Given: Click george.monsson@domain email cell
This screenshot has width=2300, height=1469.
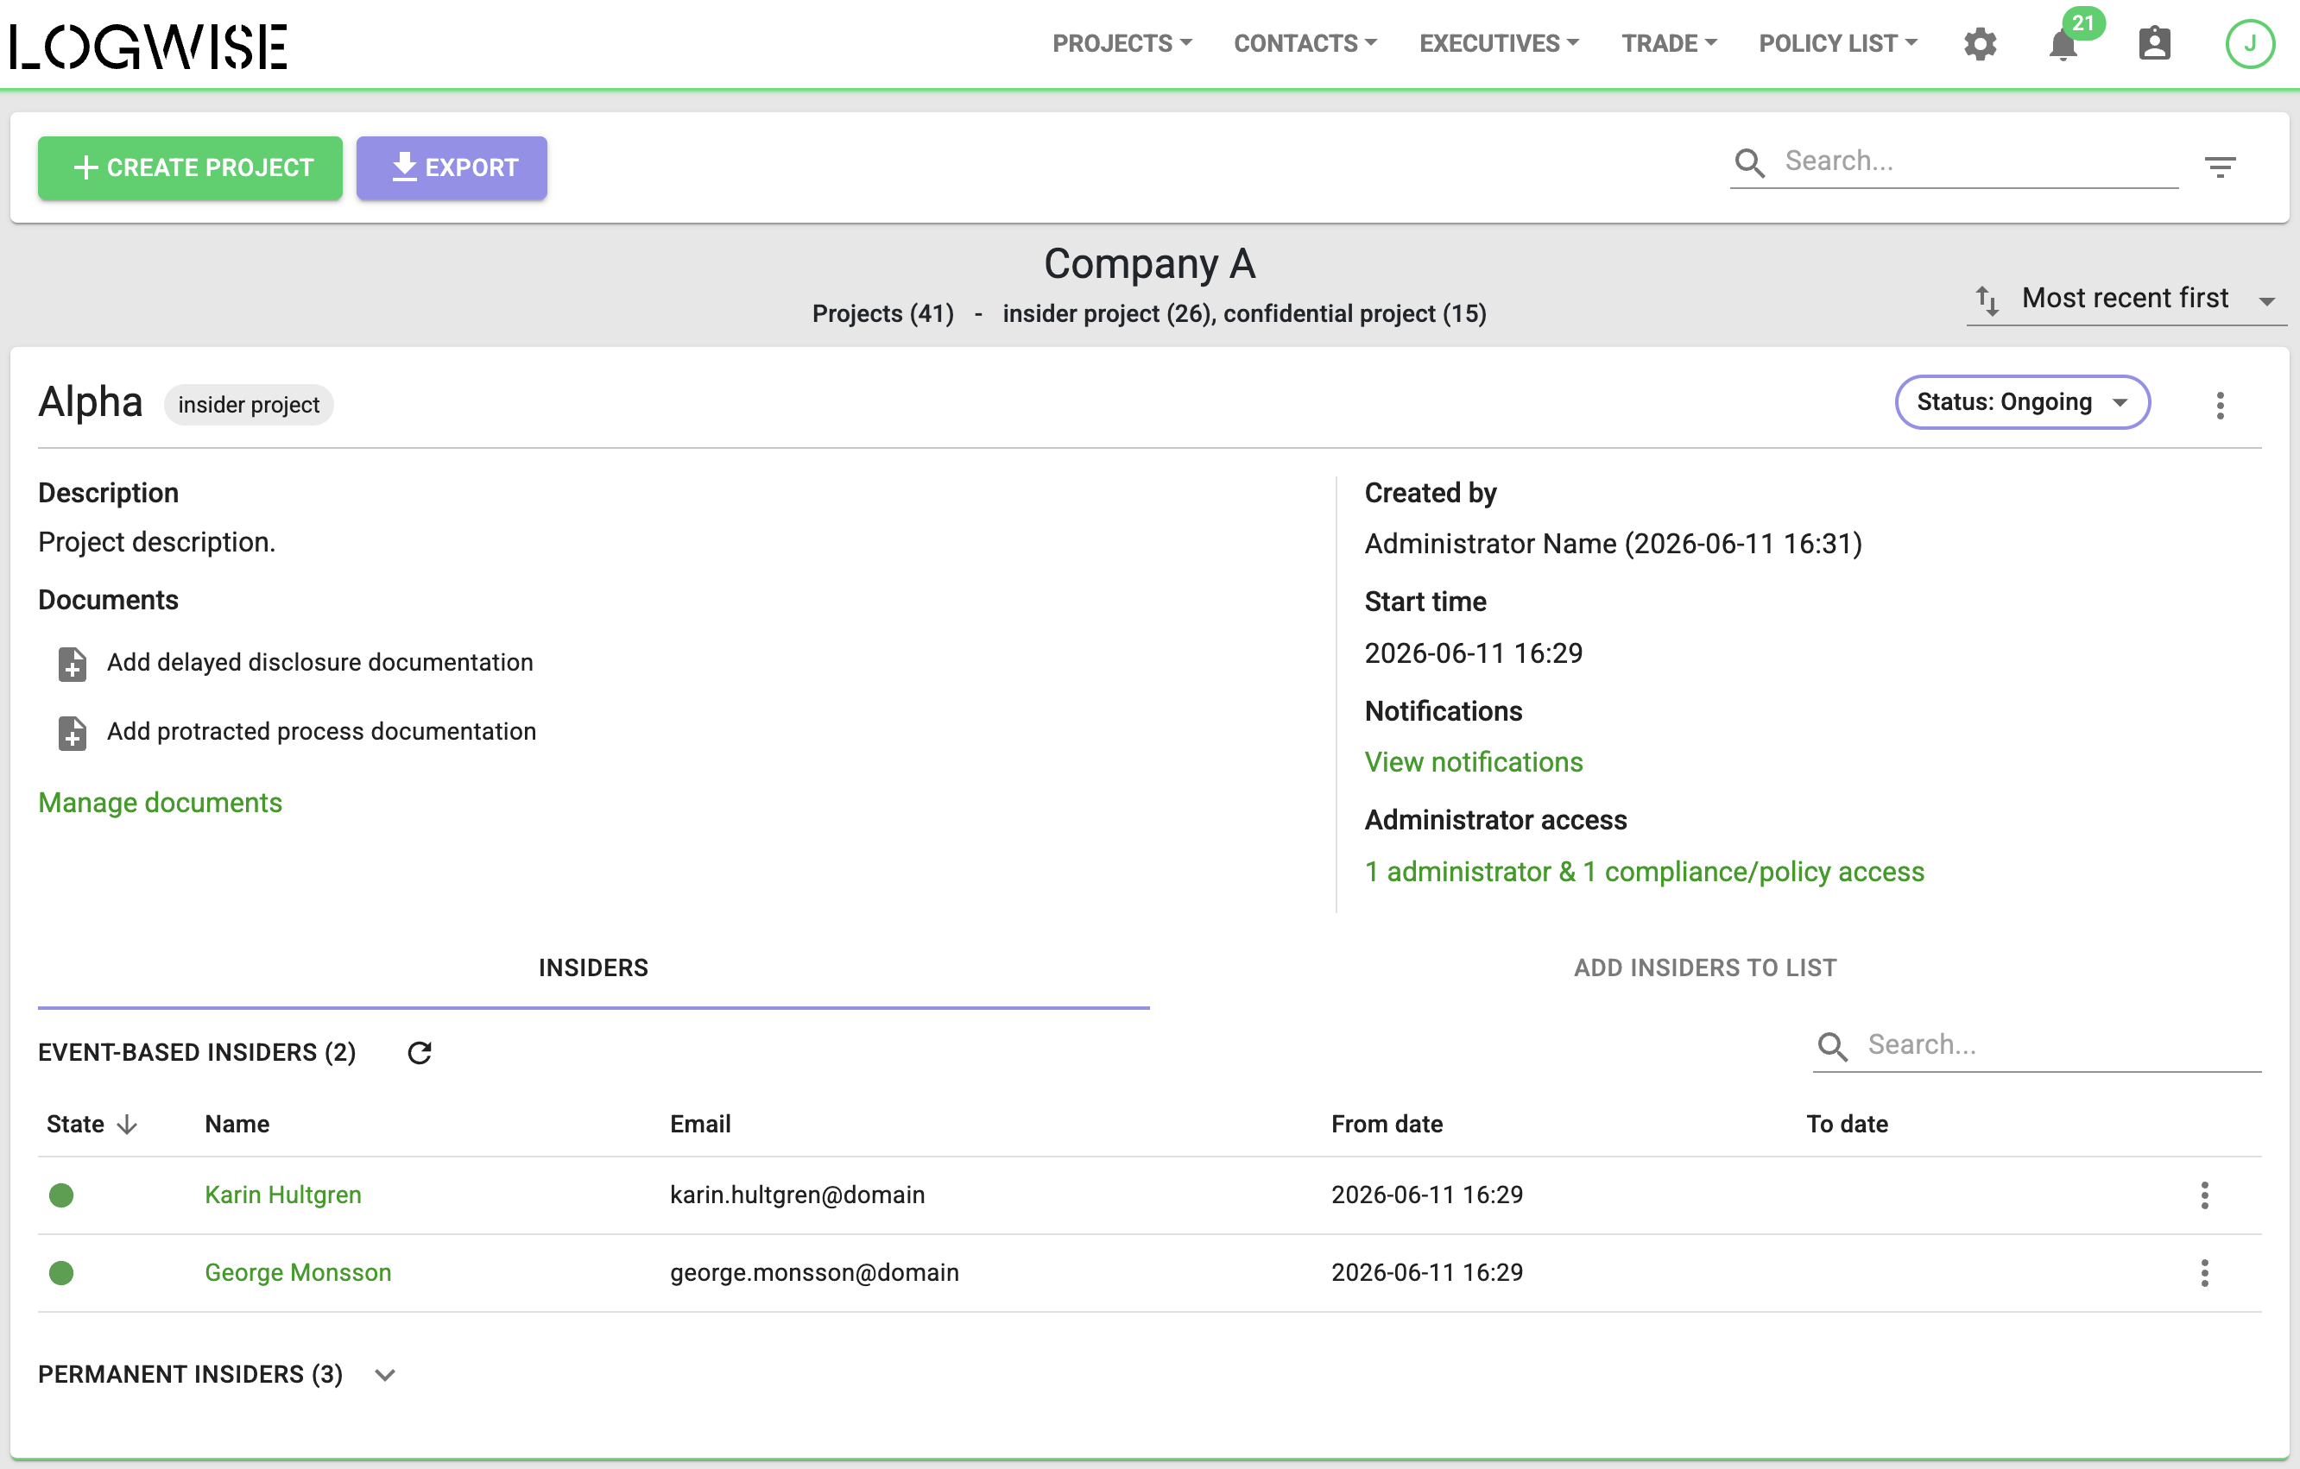Looking at the screenshot, I should (815, 1272).
